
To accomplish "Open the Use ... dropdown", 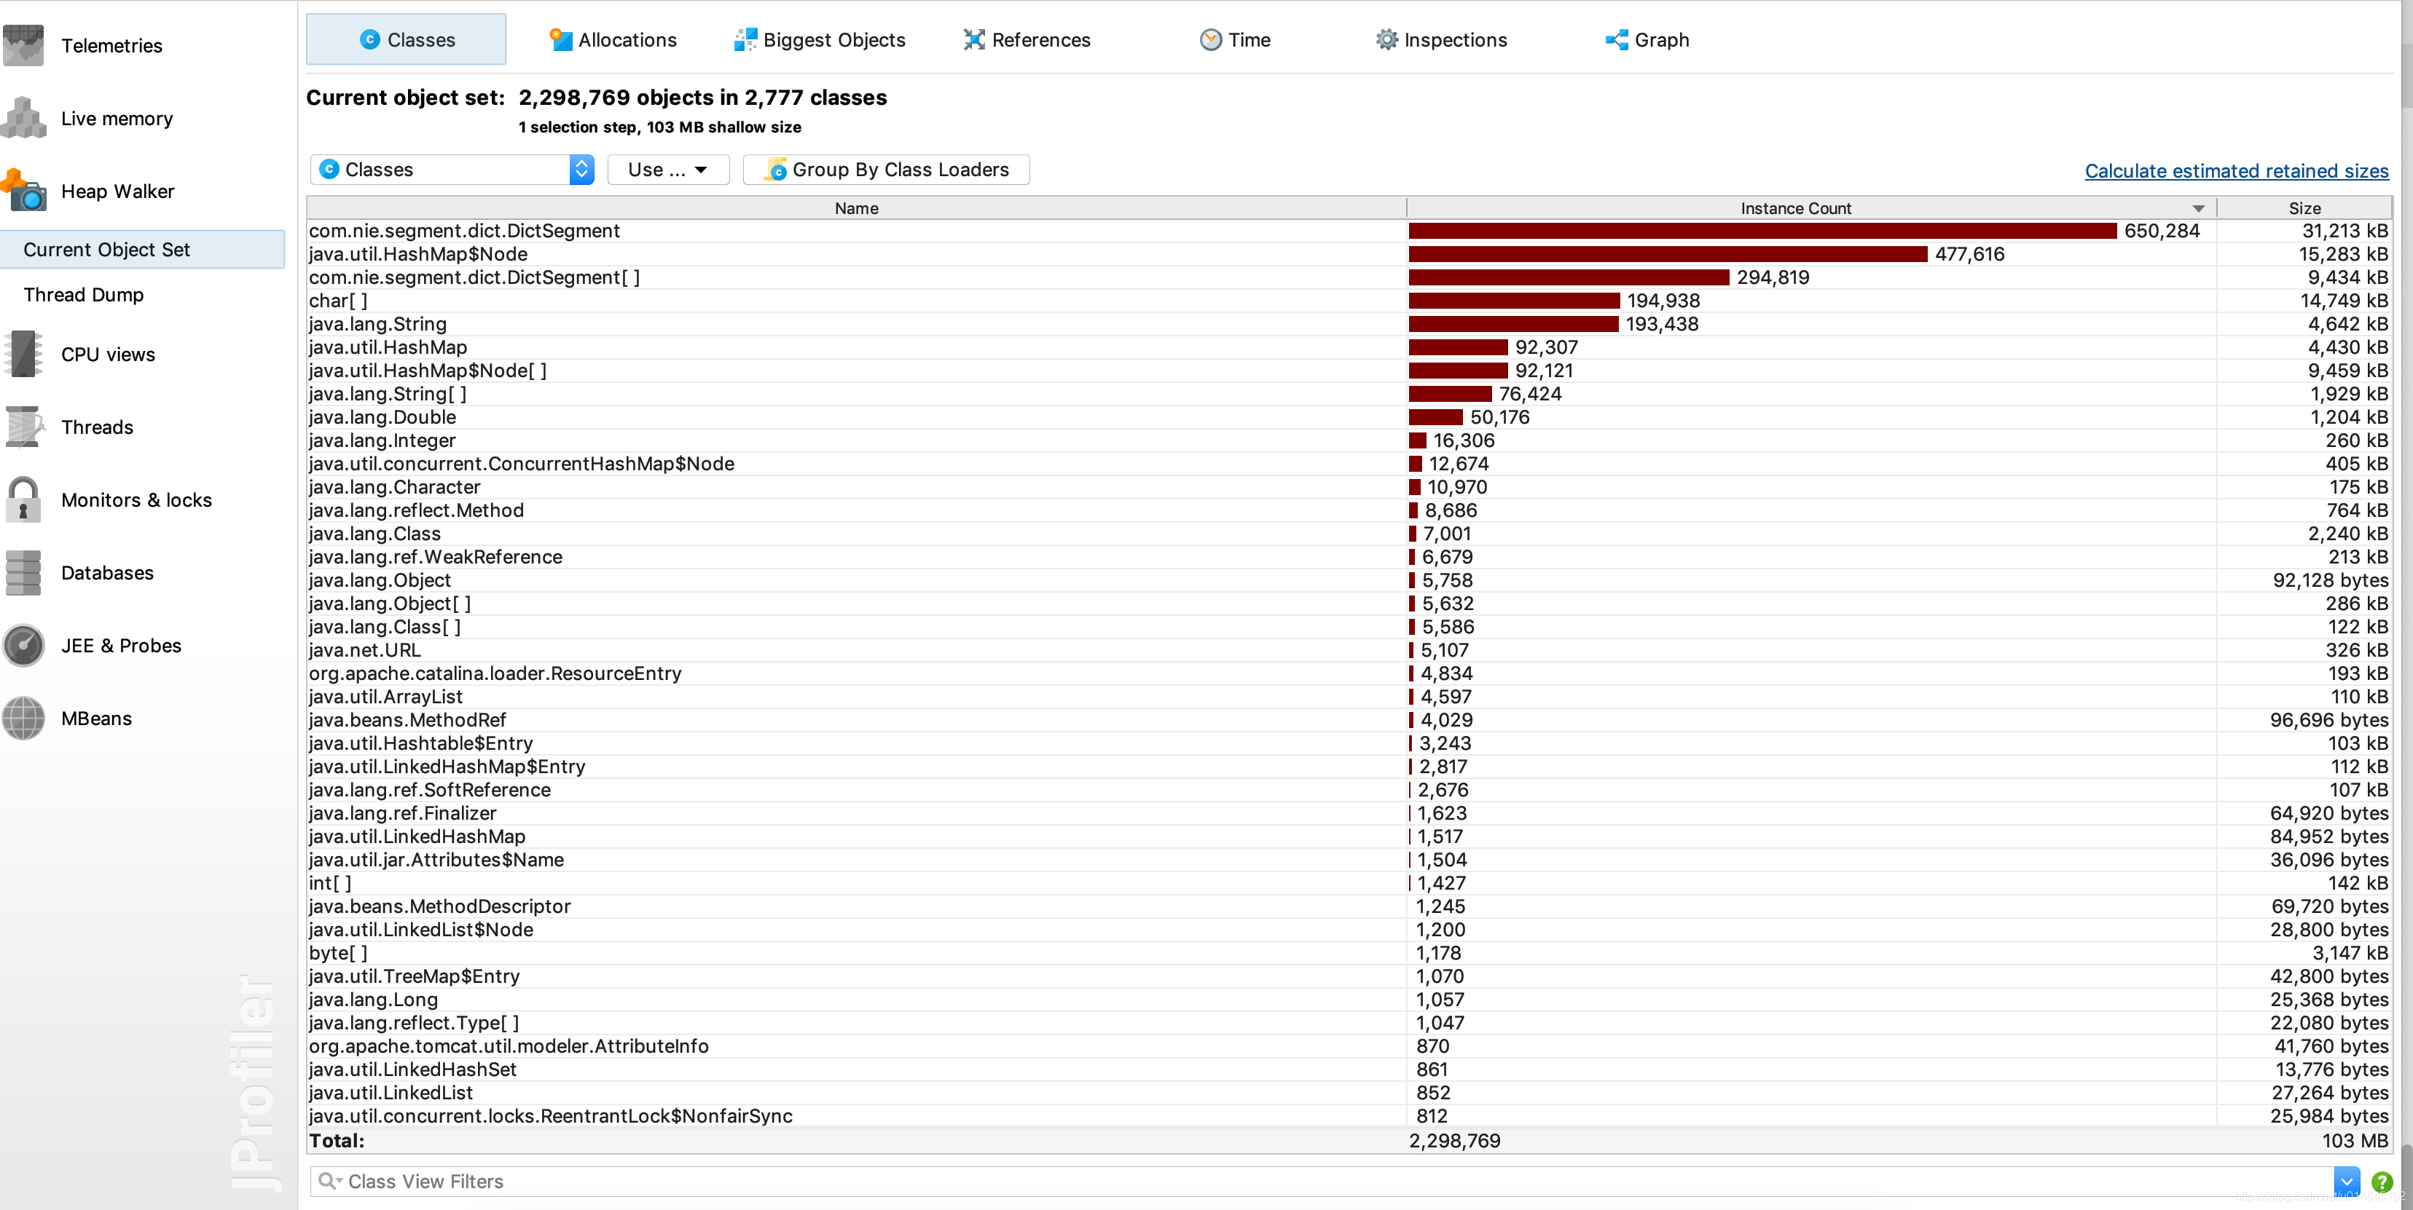I will (x=668, y=170).
